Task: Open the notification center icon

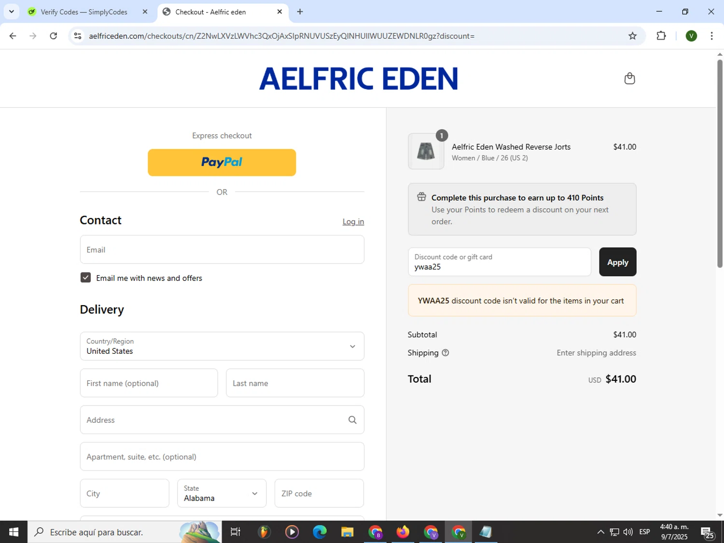Action: click(708, 532)
